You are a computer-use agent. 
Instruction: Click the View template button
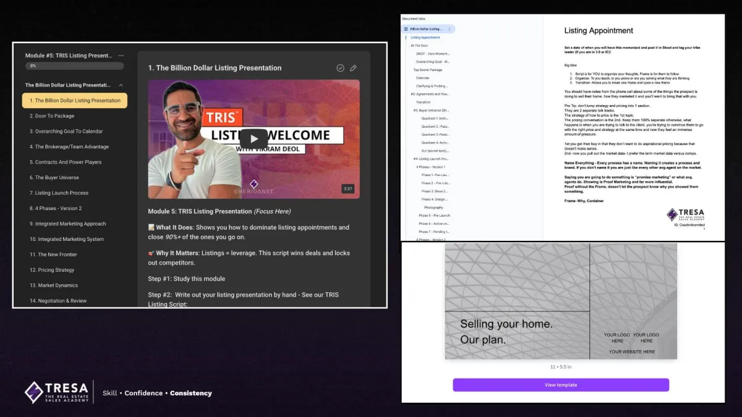pyautogui.click(x=561, y=385)
